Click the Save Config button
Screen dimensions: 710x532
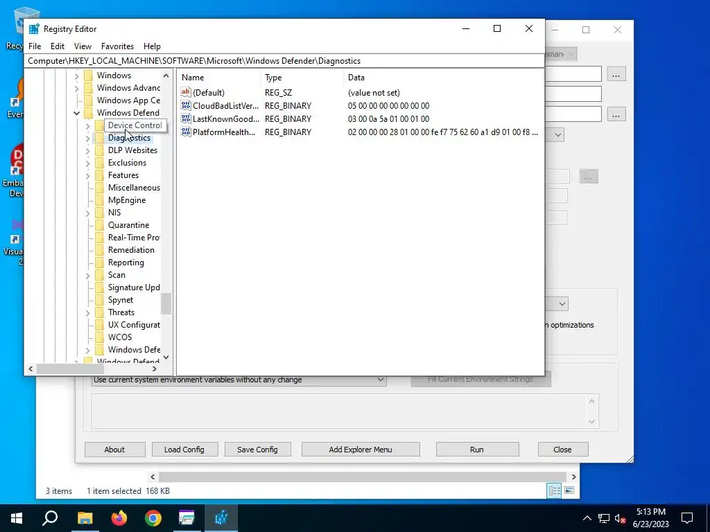point(257,450)
